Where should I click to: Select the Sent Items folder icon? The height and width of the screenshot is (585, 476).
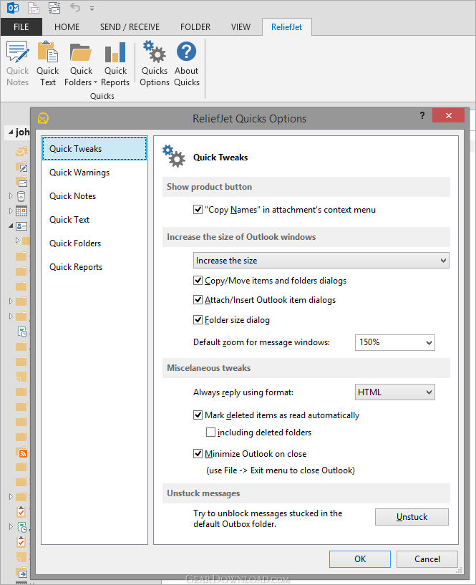[x=21, y=183]
